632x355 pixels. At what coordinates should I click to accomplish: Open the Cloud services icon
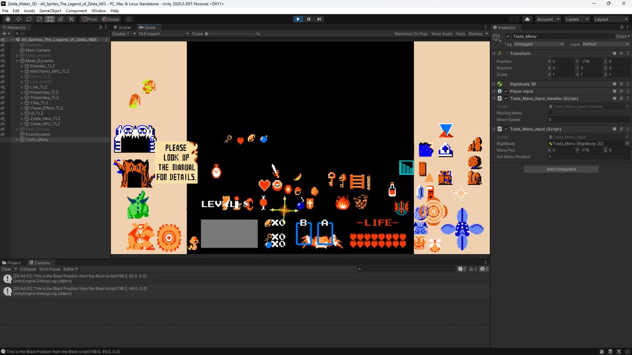pos(527,19)
